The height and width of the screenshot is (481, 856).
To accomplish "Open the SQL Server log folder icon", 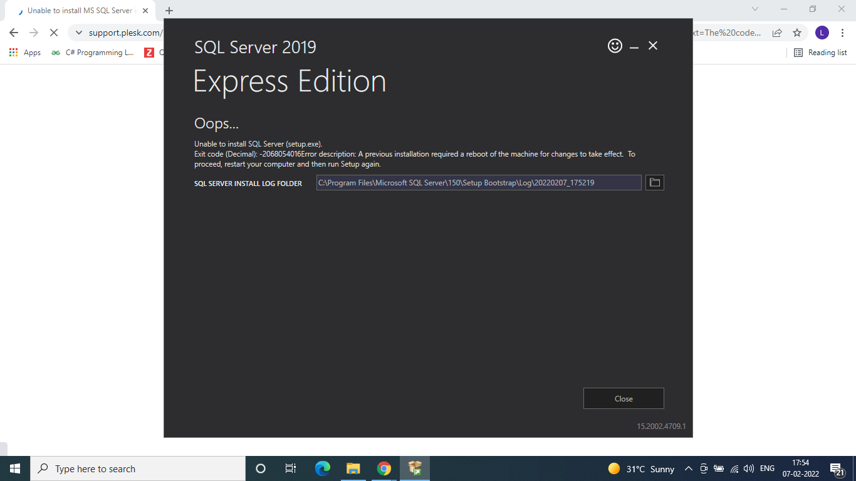I will [655, 182].
